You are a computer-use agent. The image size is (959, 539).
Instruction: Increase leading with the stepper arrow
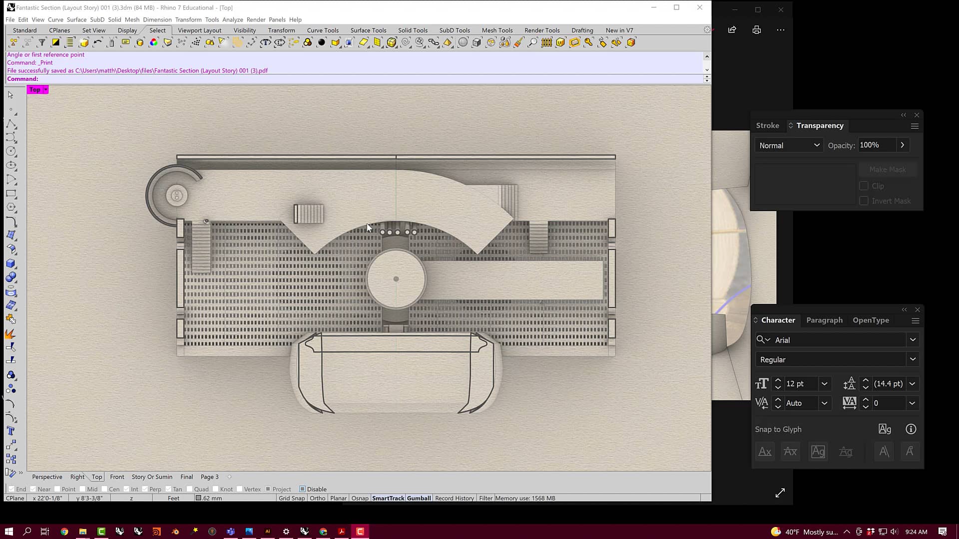point(867,380)
